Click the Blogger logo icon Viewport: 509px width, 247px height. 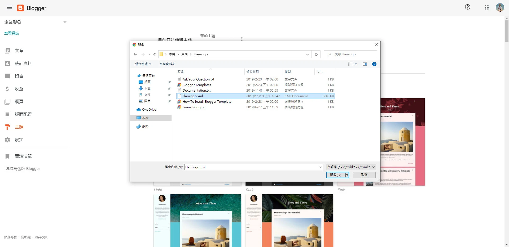click(x=20, y=8)
